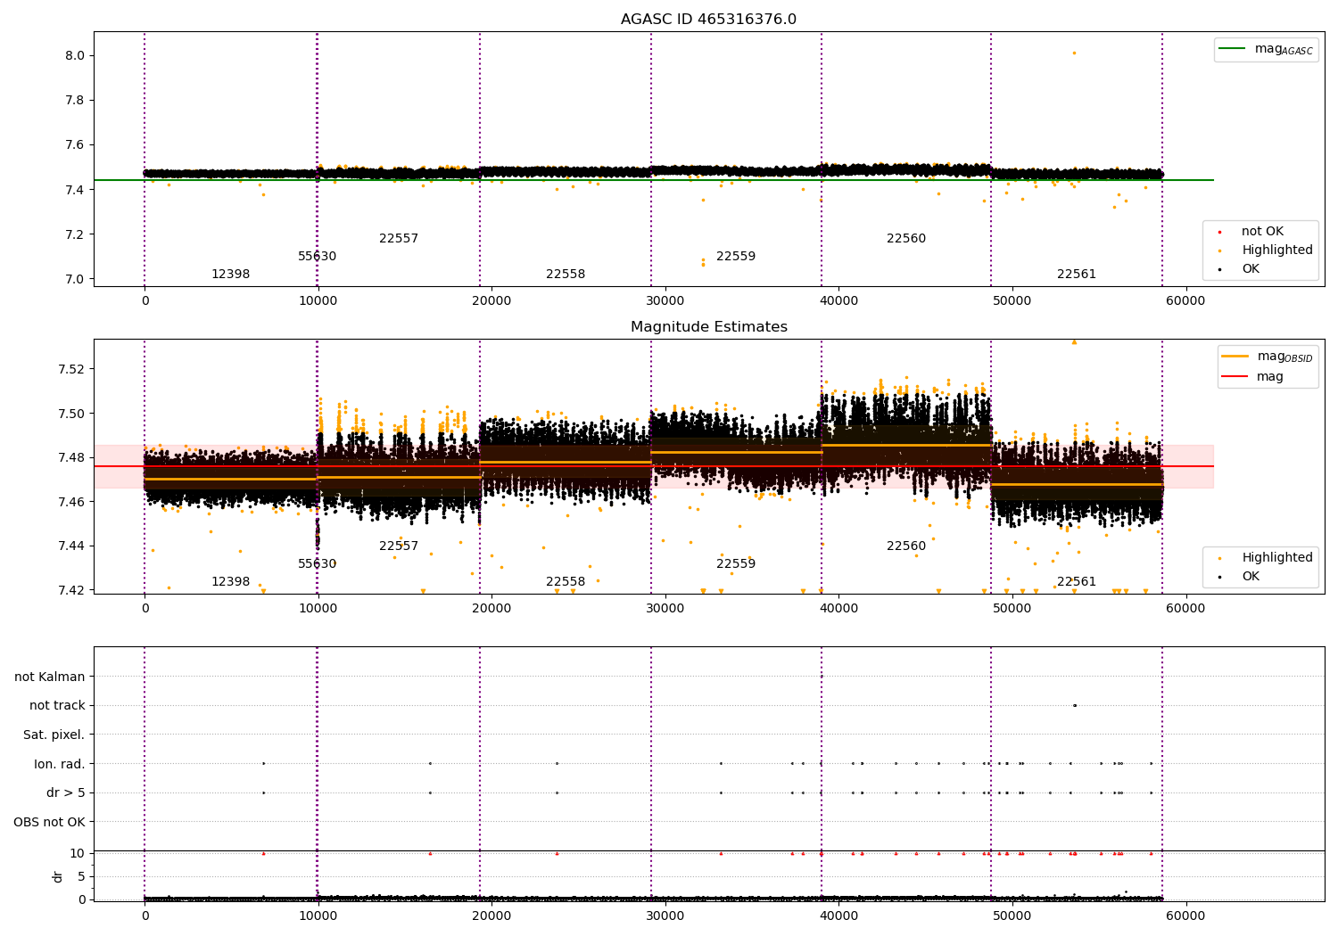This screenshot has width=1338, height=936.
Task: Click the 'dr > 5' axis label
Action: pos(66,793)
